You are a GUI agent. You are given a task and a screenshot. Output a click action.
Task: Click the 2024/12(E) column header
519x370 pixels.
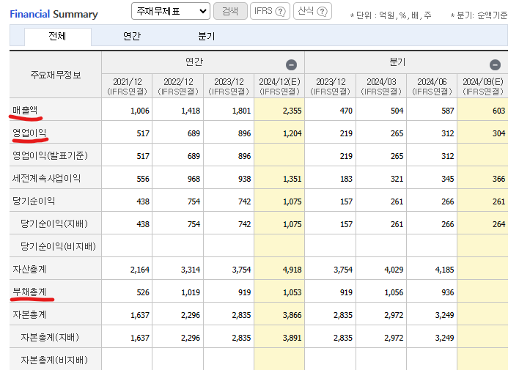tap(279, 86)
